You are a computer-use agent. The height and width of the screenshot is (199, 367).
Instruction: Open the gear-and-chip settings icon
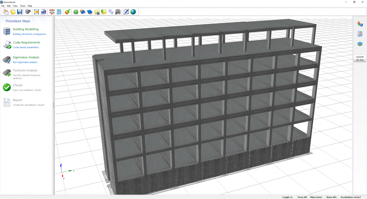[x=28, y=12]
